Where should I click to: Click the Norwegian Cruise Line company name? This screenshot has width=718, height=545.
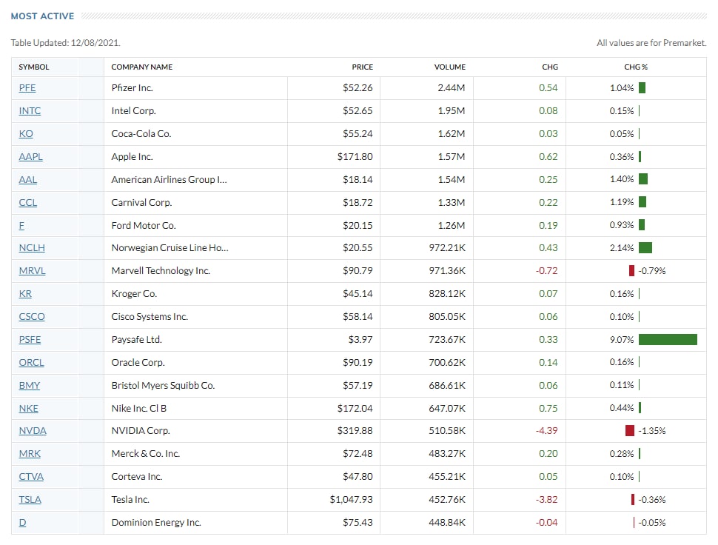(170, 248)
